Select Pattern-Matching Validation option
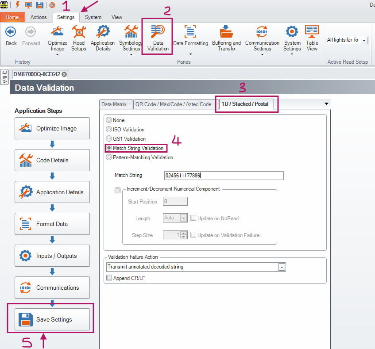The image size is (375, 349). tap(109, 157)
